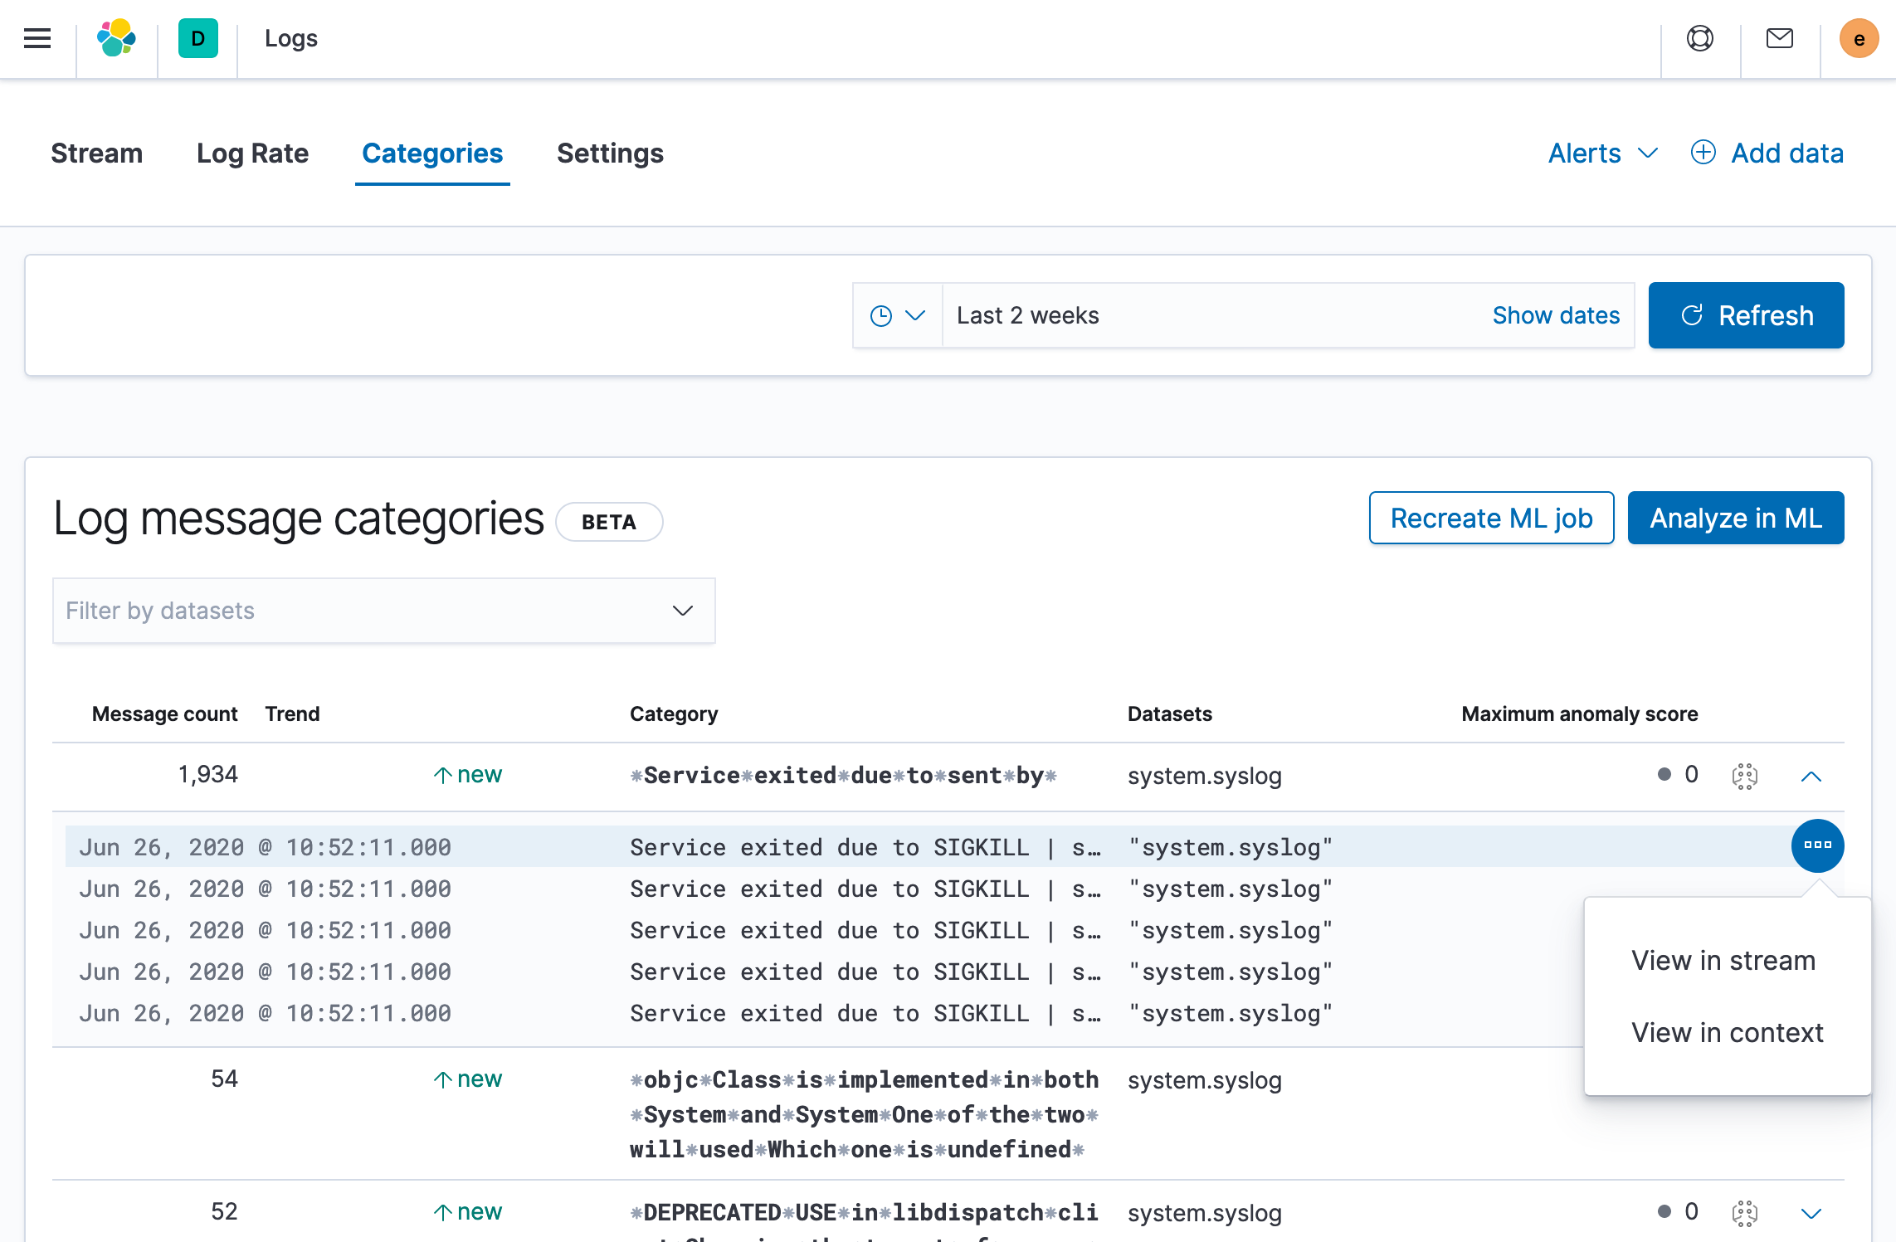
Task: Click the Elastic logo icon
Action: point(117,38)
